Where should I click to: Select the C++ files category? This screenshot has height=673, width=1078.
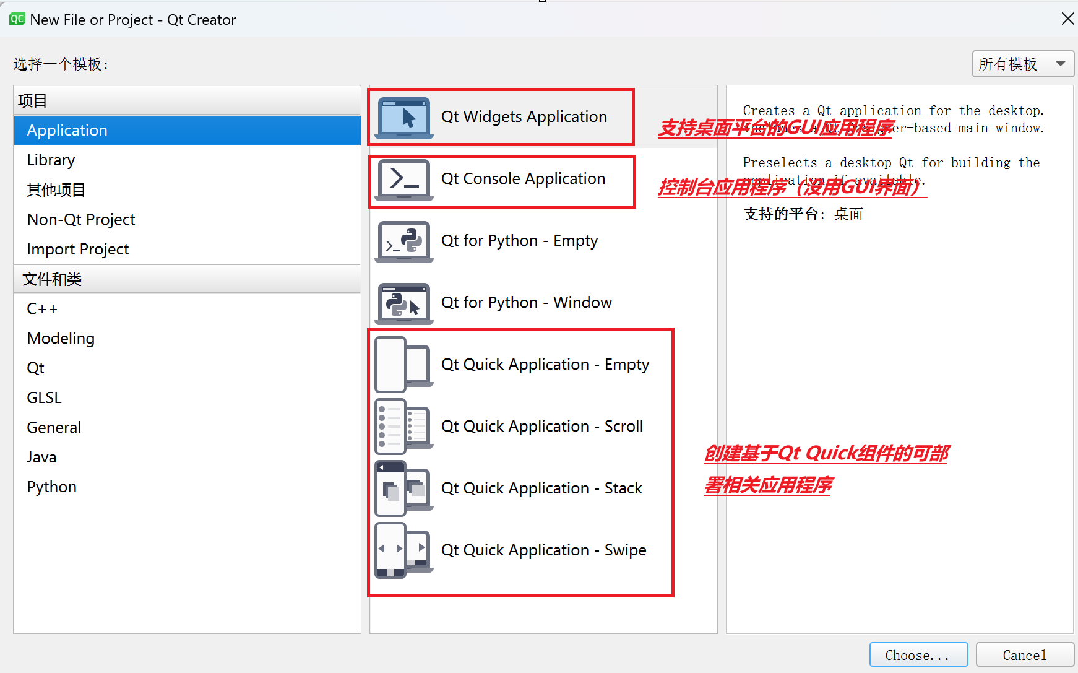[187, 309]
